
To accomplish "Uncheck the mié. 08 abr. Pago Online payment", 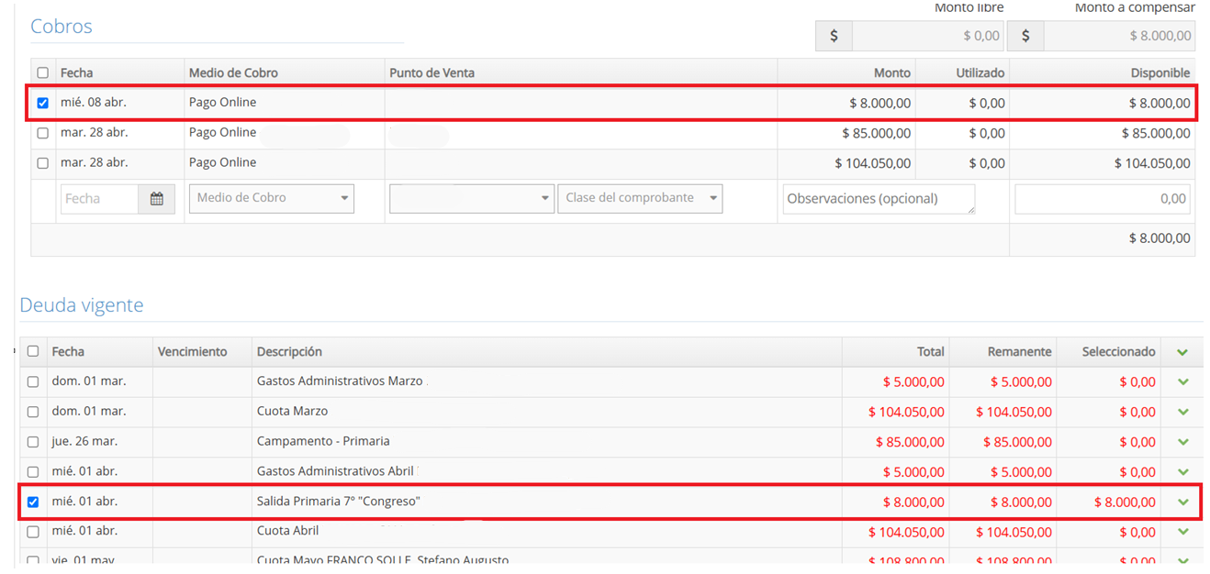I will 43,103.
